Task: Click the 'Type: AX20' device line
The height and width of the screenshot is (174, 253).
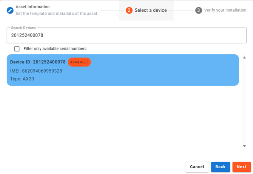Action: [x=22, y=79]
